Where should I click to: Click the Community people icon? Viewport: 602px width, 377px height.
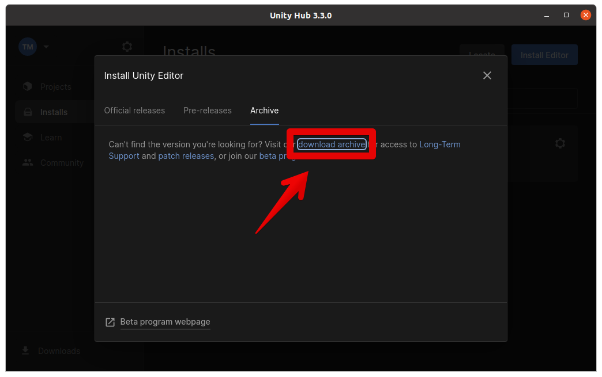(x=28, y=162)
